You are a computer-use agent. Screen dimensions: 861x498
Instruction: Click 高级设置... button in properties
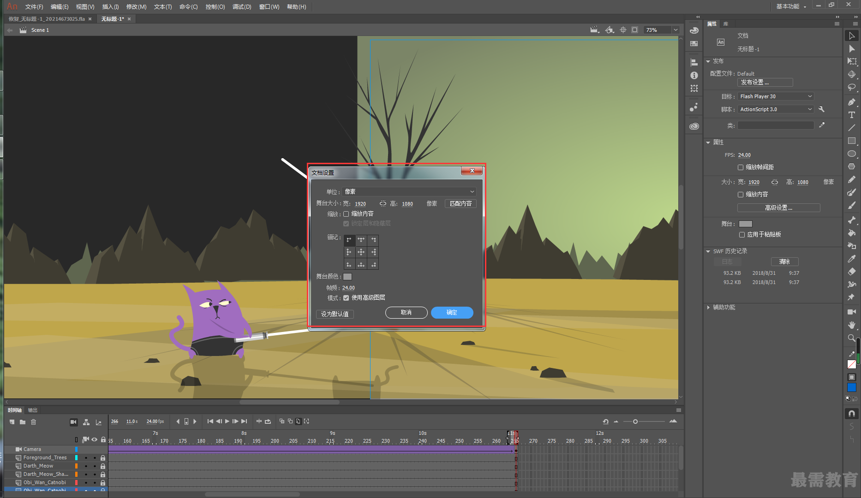click(x=779, y=208)
